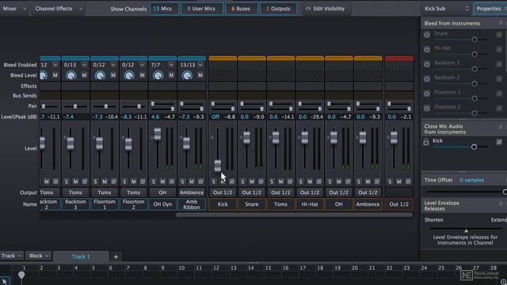Screen dimensions: 507x285
Task: Mute the Out 1/2 output channel
Action: point(399,181)
